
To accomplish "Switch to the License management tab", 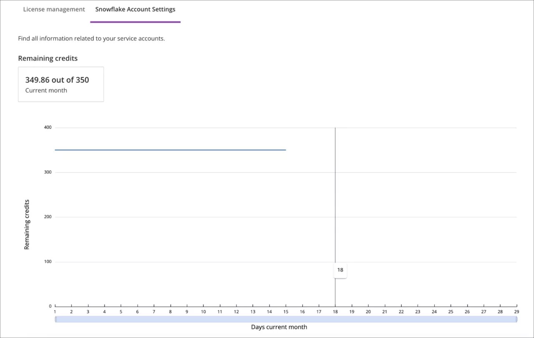I will [54, 9].
